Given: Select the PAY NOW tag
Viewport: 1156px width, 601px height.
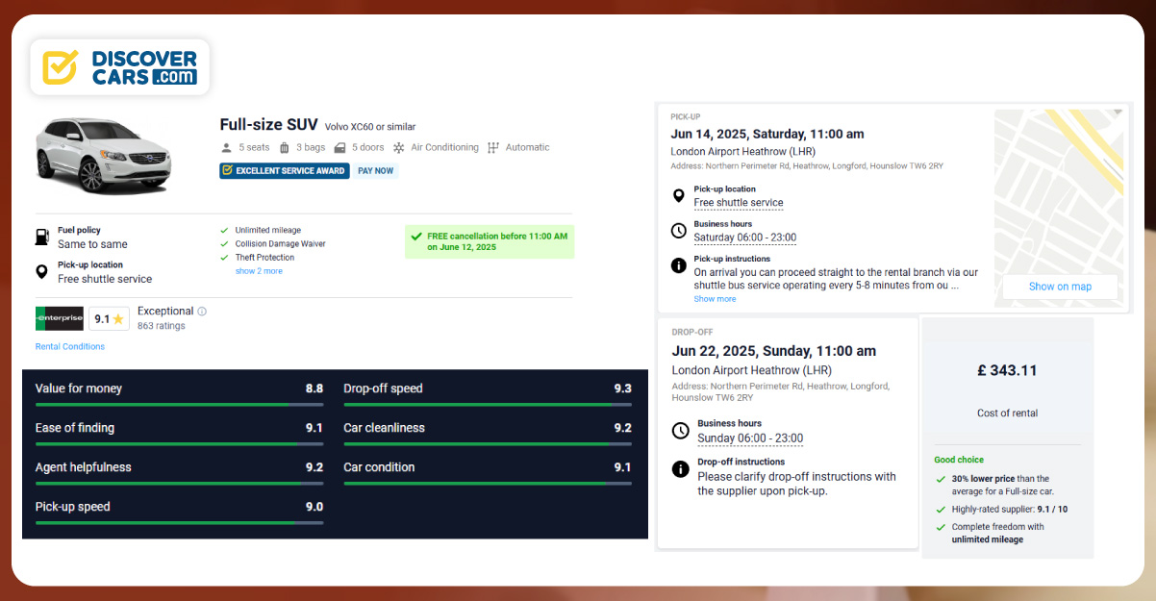Looking at the screenshot, I should pyautogui.click(x=375, y=170).
